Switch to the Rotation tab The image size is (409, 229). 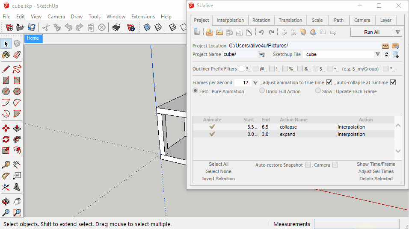[261, 21]
